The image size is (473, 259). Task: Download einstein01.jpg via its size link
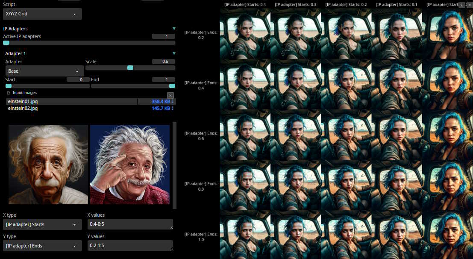(x=163, y=102)
